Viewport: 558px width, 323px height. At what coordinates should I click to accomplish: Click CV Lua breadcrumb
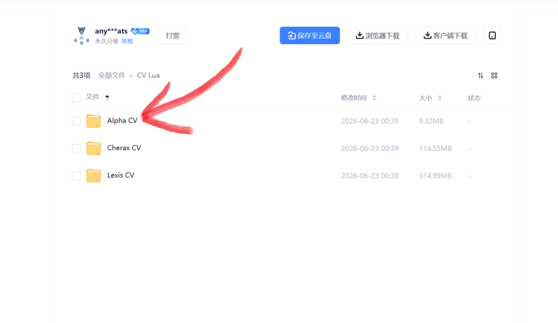tap(148, 75)
